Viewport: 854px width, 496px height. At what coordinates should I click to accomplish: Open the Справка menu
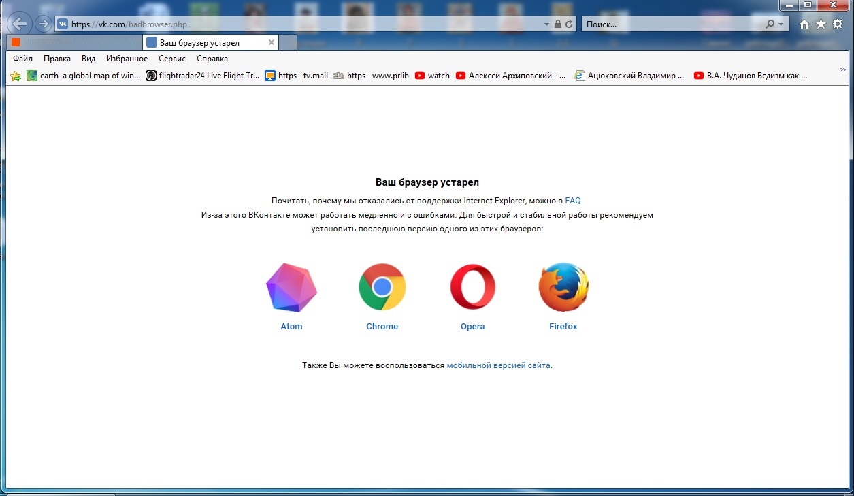point(212,59)
